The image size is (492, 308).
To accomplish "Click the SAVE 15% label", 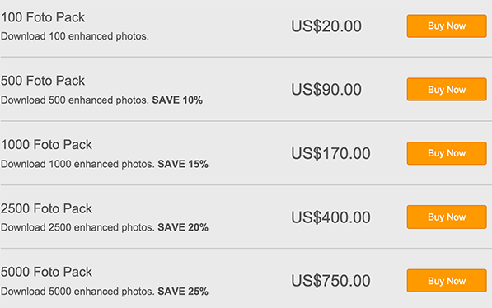I will coord(183,164).
